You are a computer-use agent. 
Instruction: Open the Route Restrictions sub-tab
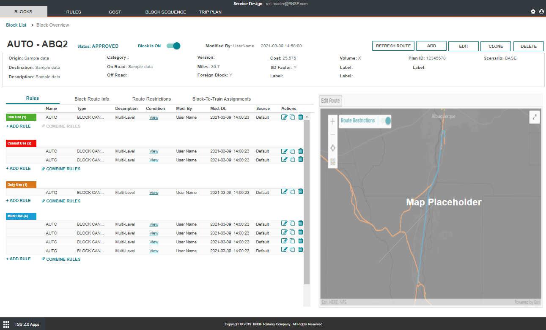click(151, 99)
